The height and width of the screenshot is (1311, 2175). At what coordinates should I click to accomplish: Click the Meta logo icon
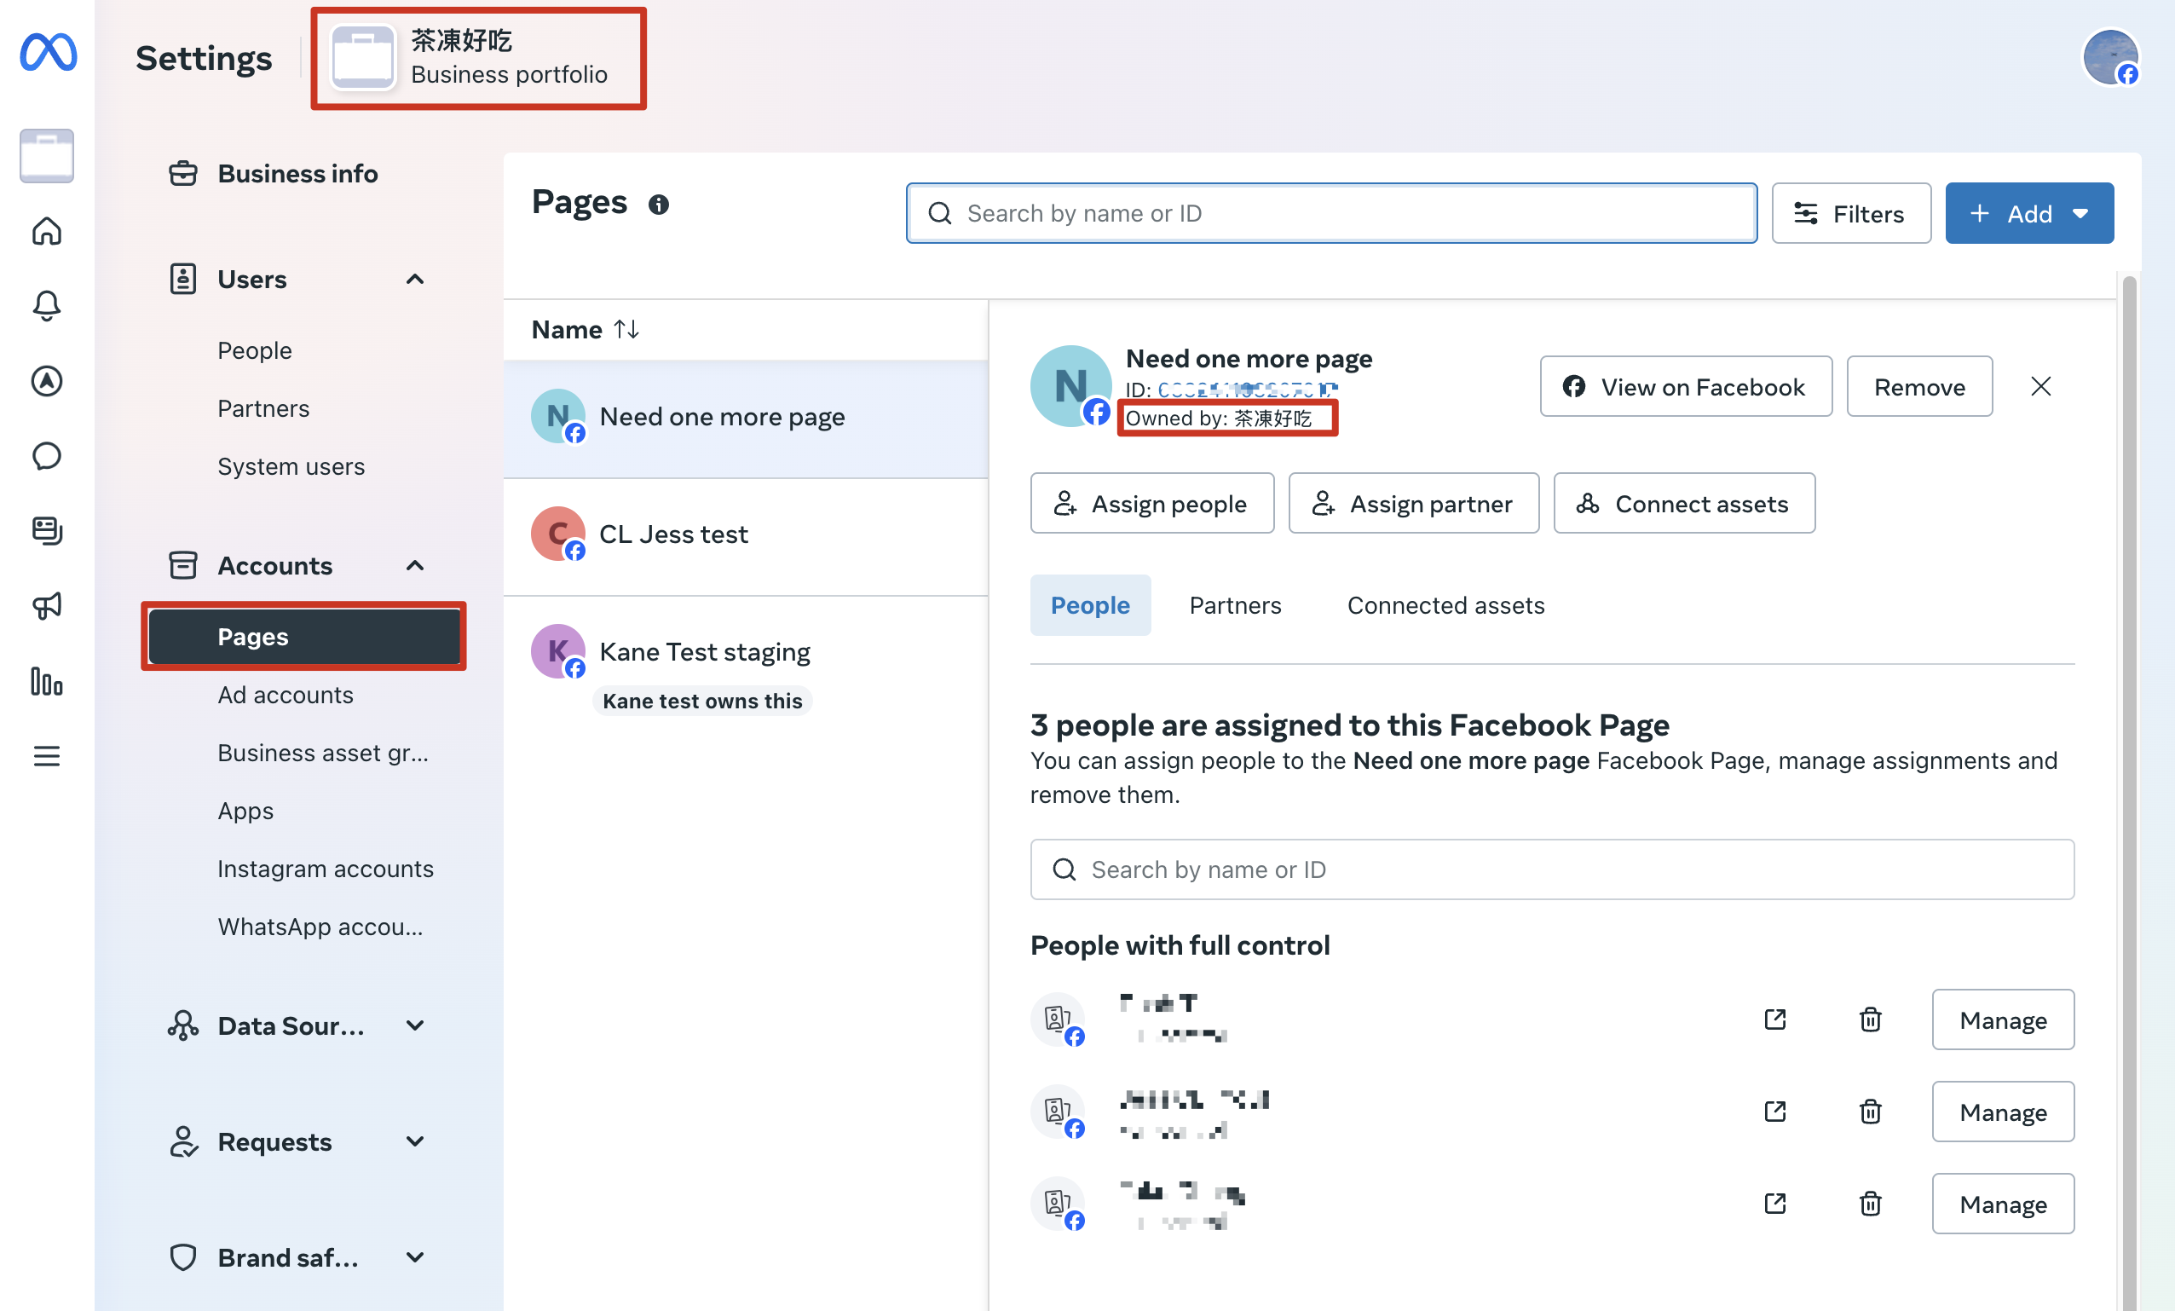coord(48,53)
